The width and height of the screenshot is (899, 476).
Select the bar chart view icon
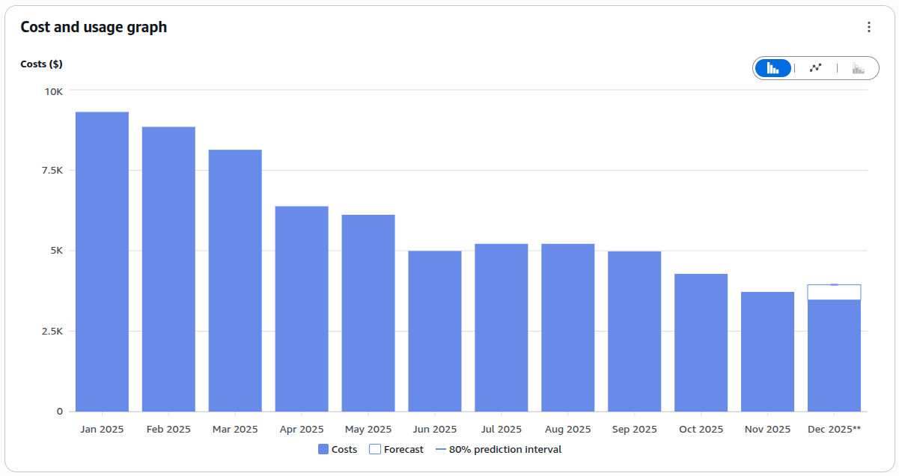coord(772,67)
